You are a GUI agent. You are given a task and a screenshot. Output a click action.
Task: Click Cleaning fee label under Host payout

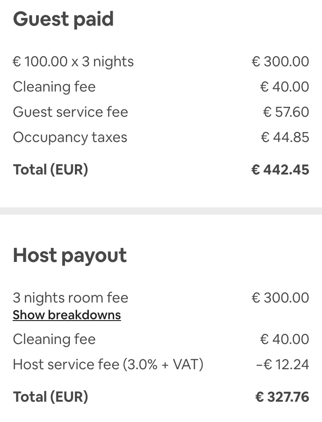(54, 339)
